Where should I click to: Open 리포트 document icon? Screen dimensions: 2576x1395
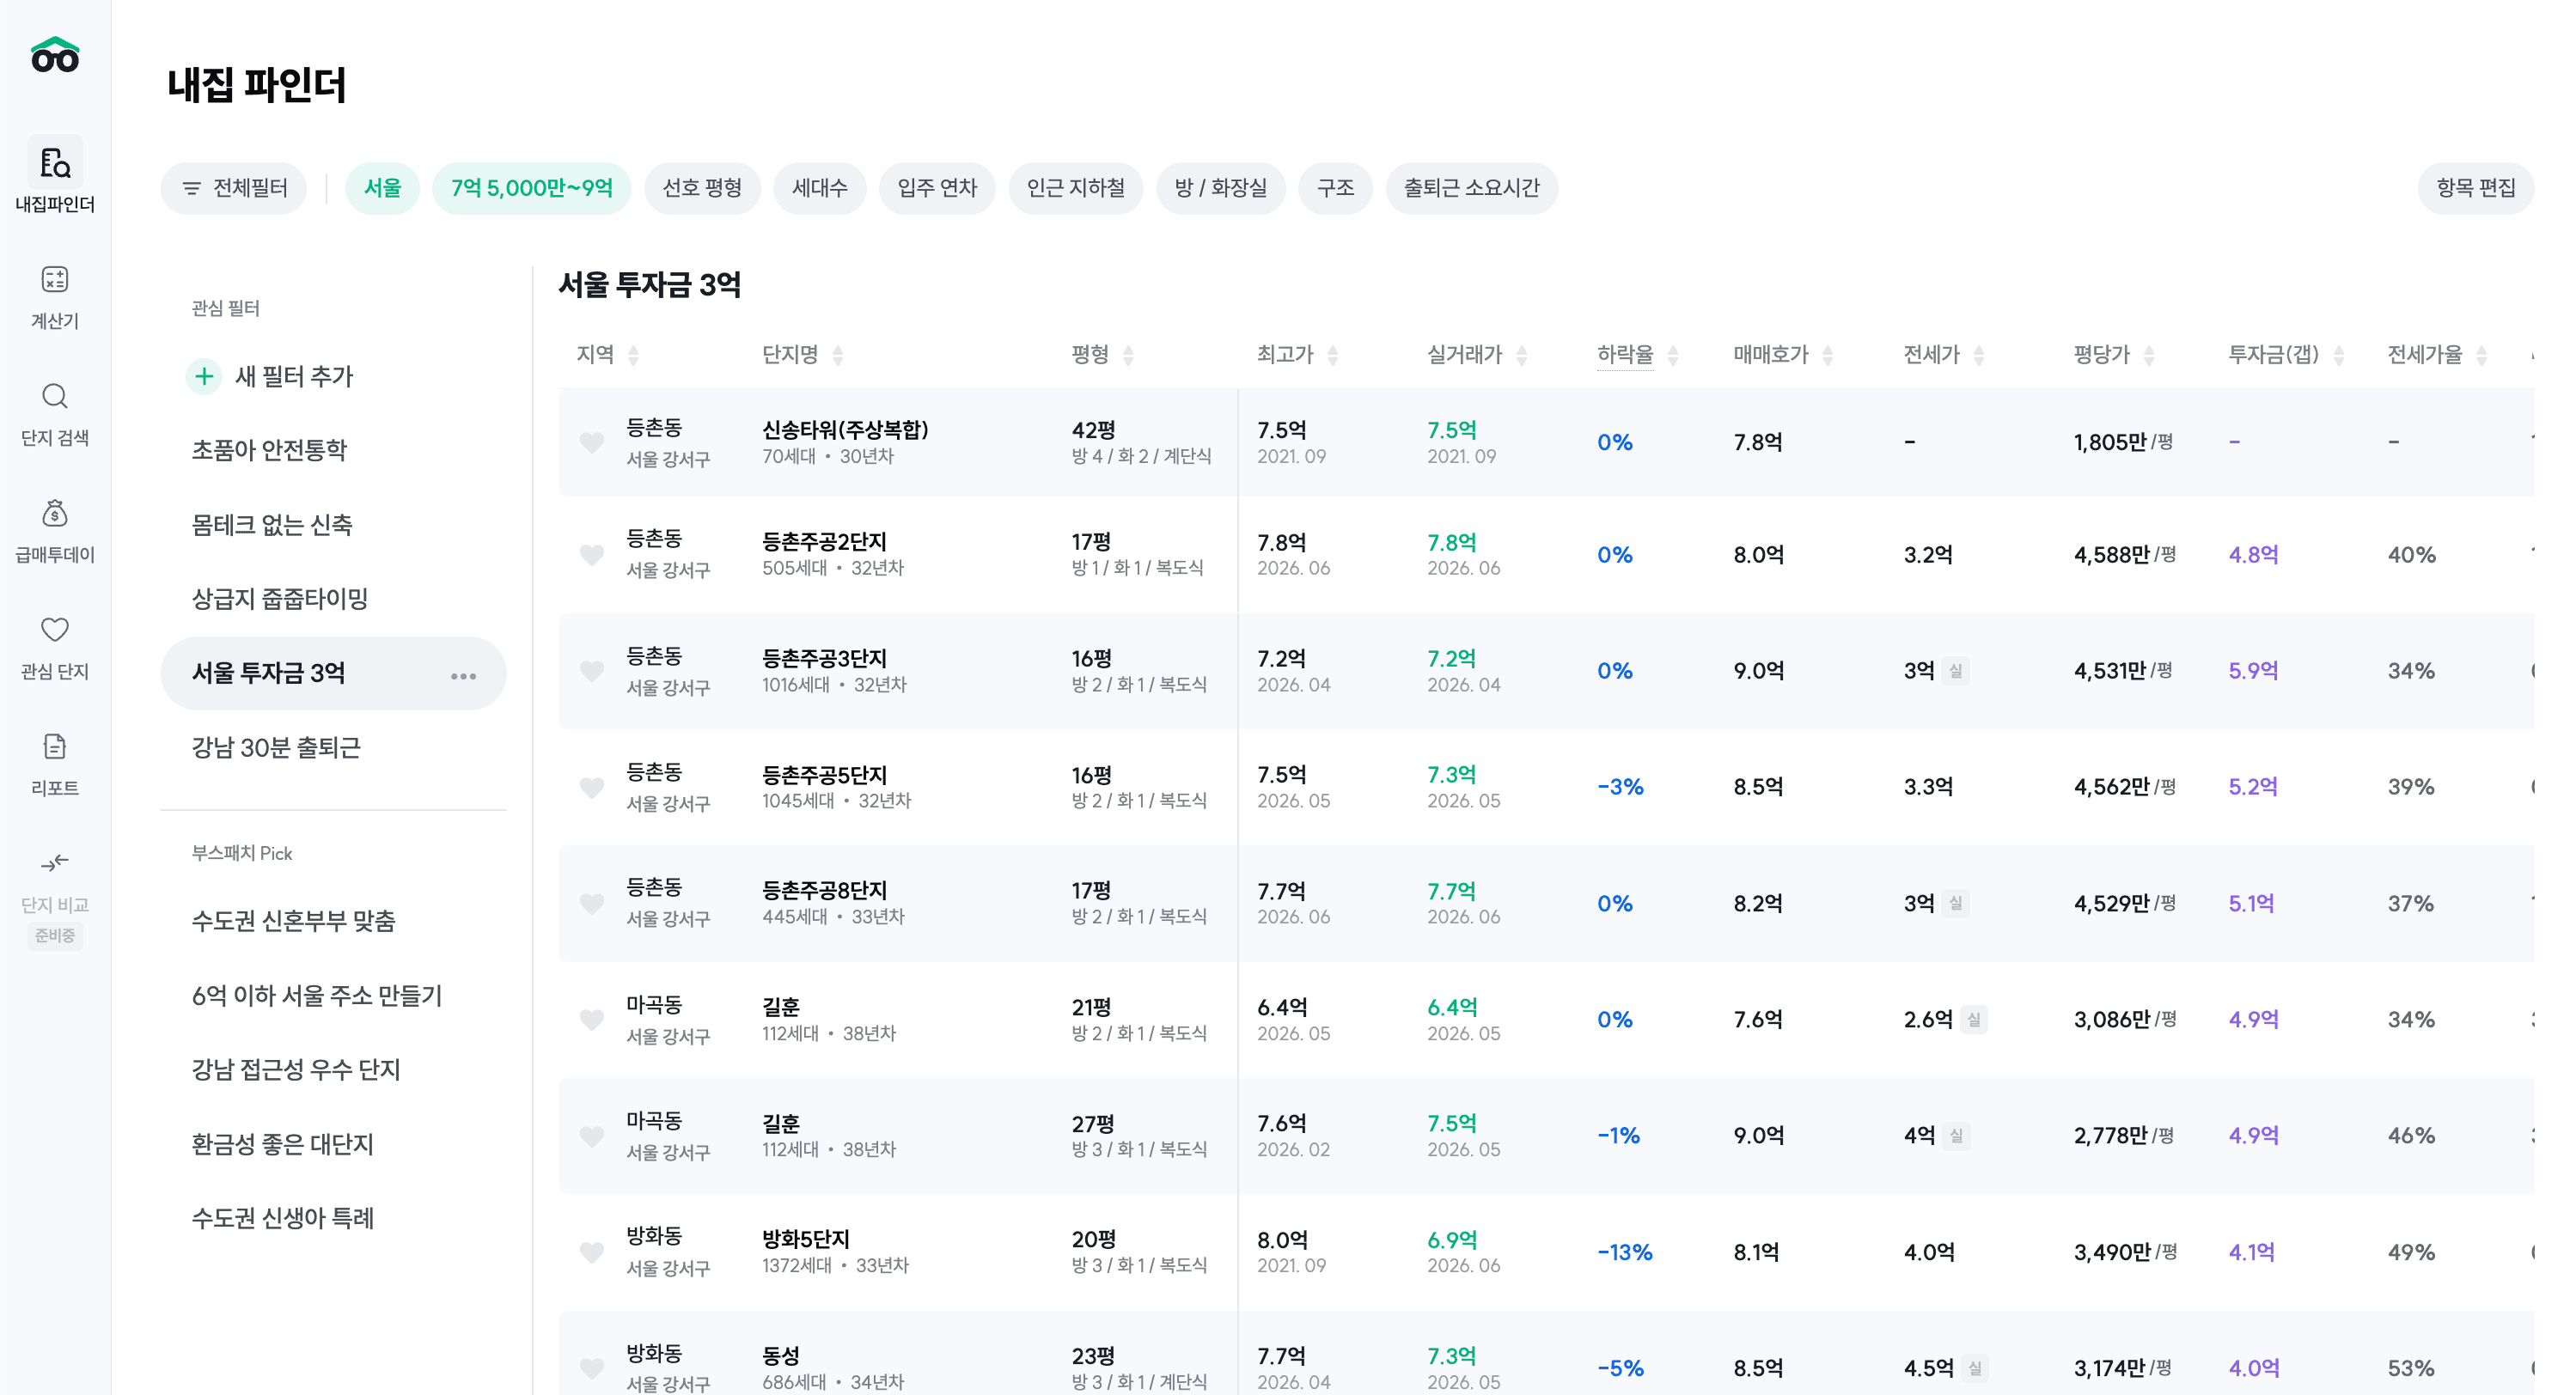[55, 747]
